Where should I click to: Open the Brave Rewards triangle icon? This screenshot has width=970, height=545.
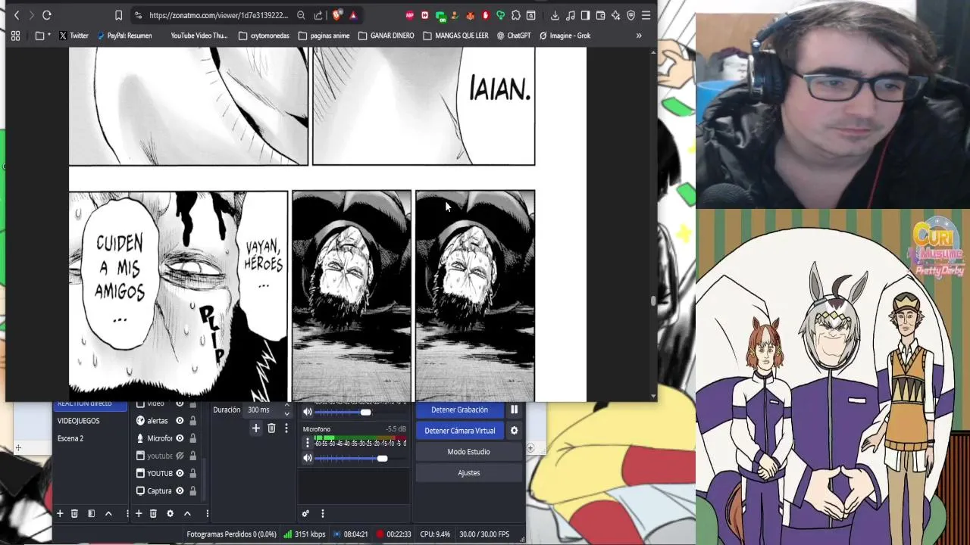coord(353,15)
